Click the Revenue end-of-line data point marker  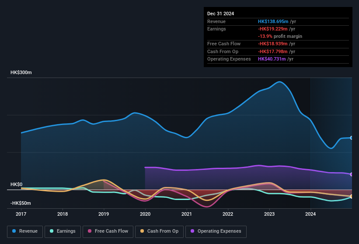pos(351,138)
